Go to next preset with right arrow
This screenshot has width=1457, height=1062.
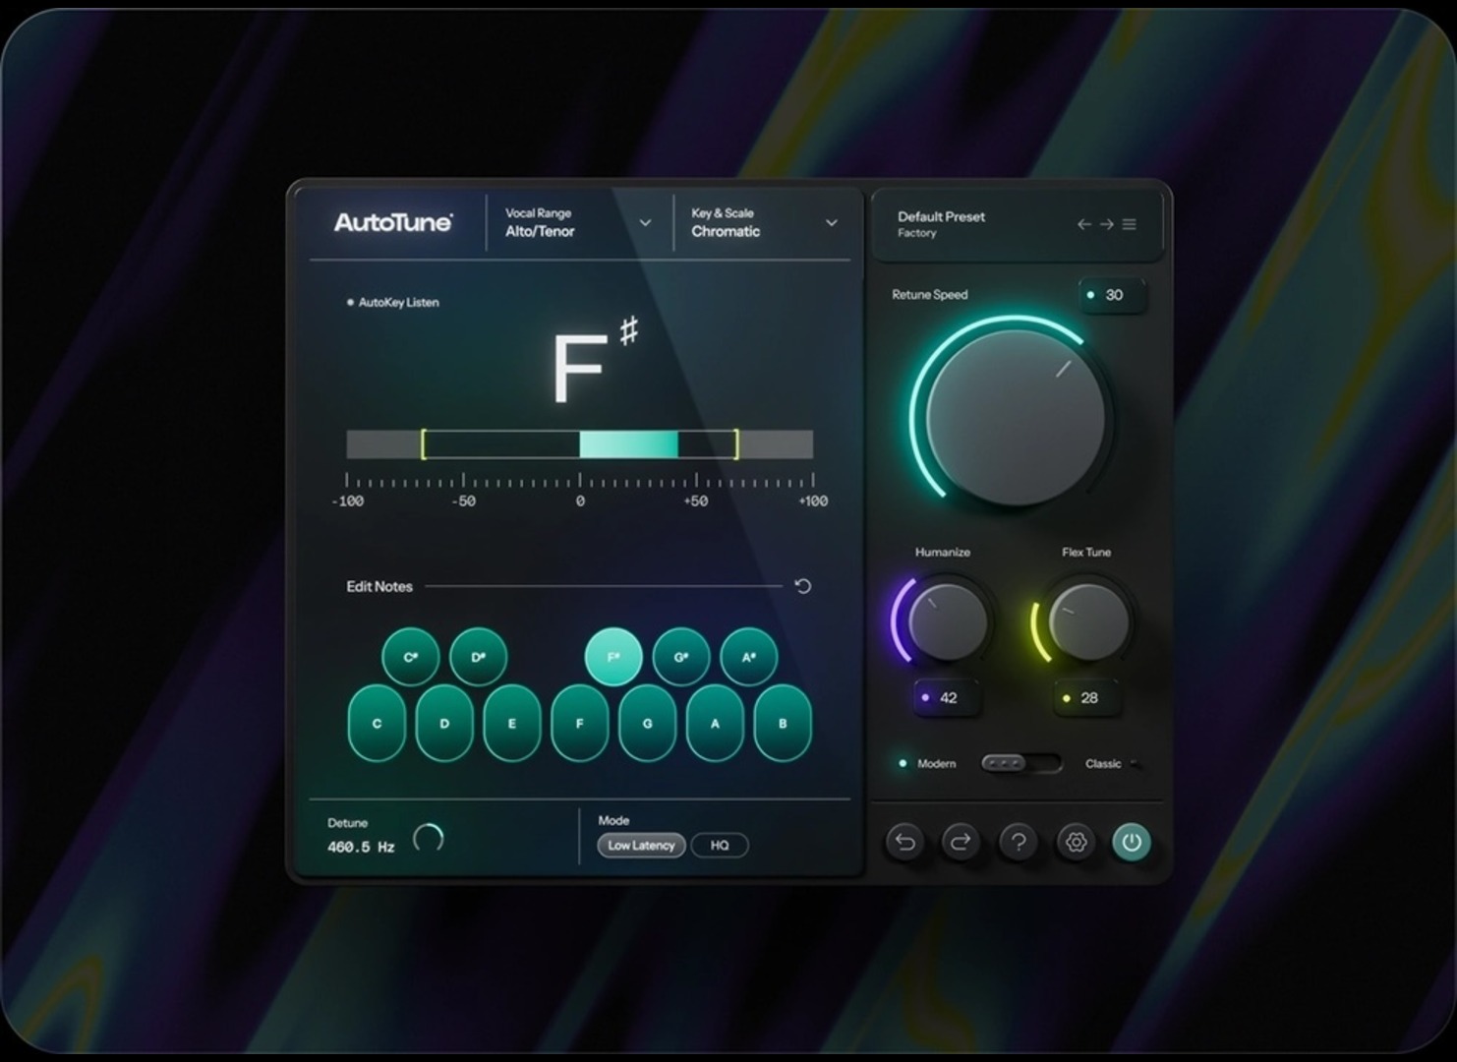tap(1106, 224)
